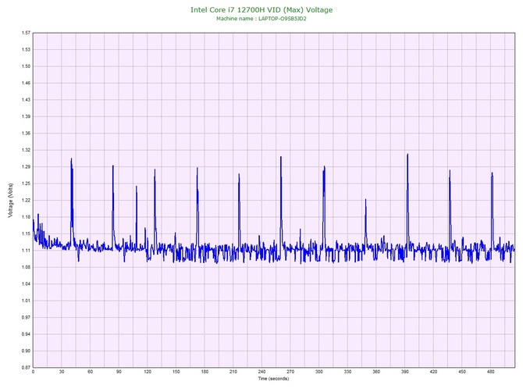This screenshot has height=392, width=523.
Task: Click the 1.25 voltage axis label
Action: point(26,184)
